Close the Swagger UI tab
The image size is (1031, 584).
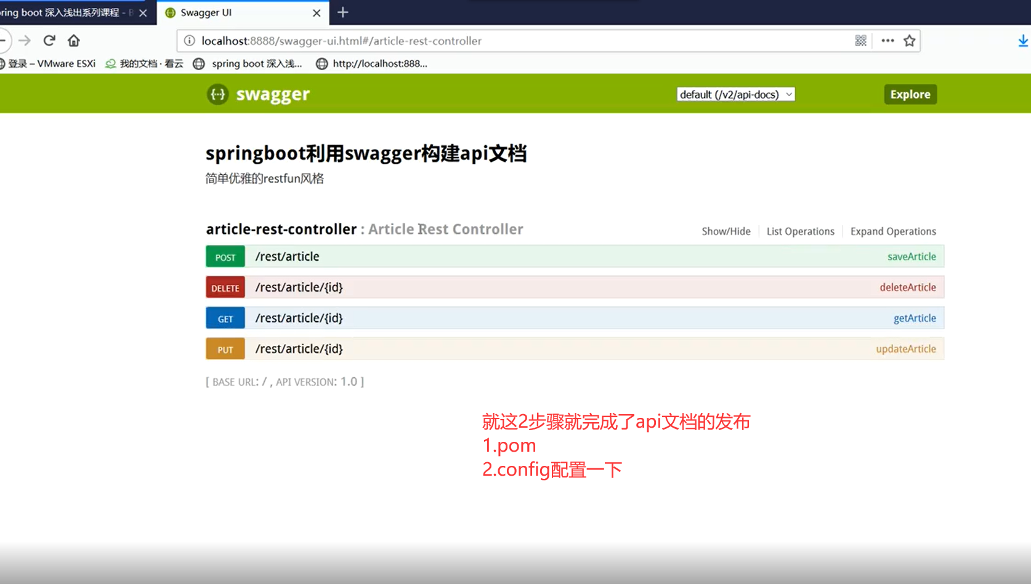(317, 13)
